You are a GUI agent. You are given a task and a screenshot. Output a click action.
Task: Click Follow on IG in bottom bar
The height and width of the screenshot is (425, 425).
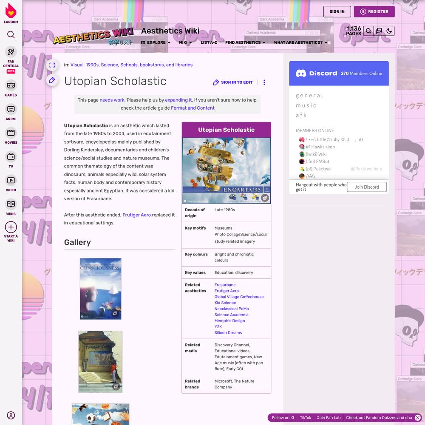coord(283,418)
